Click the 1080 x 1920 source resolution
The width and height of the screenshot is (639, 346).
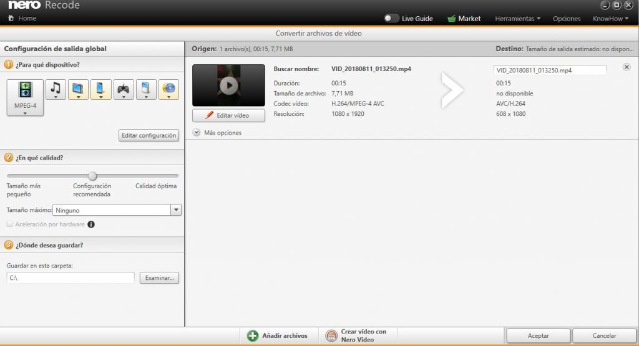pyautogui.click(x=348, y=113)
